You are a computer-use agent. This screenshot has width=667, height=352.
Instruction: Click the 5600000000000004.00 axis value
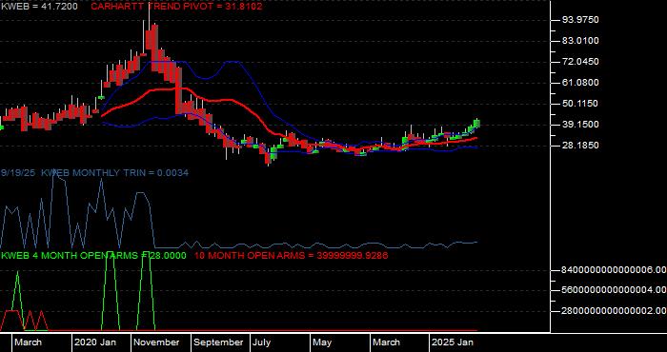click(614, 290)
